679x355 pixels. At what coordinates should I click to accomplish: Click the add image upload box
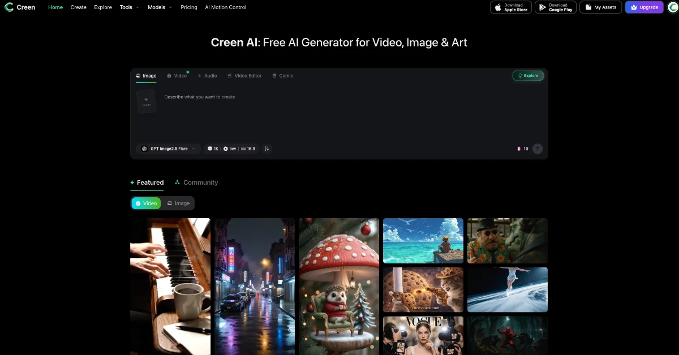[x=146, y=101]
